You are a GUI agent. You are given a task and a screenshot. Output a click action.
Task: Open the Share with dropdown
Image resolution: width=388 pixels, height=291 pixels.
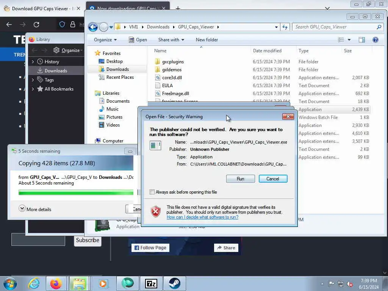(171, 40)
